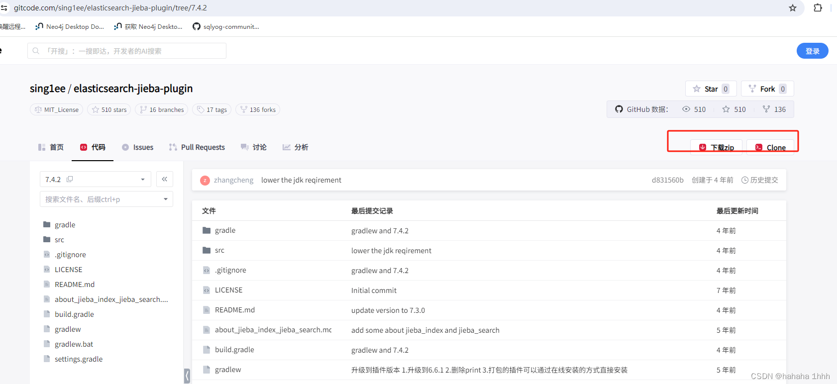Click the 登录 login button
This screenshot has width=837, height=384.
pos(812,51)
